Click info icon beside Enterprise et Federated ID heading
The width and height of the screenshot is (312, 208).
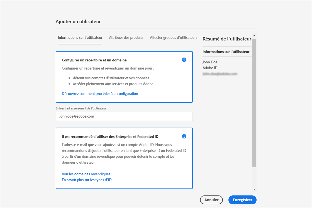click(184, 136)
